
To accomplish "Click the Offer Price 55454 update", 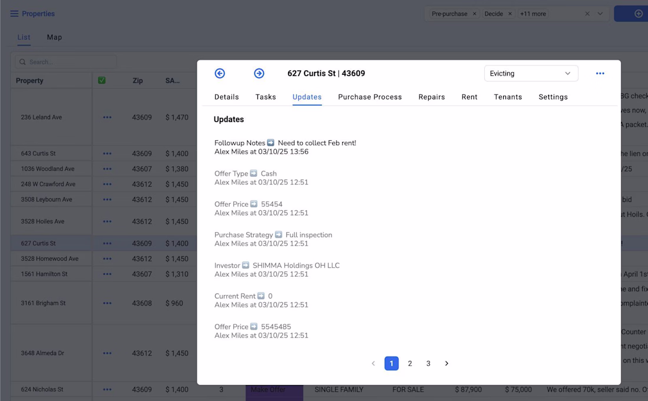I will point(261,208).
